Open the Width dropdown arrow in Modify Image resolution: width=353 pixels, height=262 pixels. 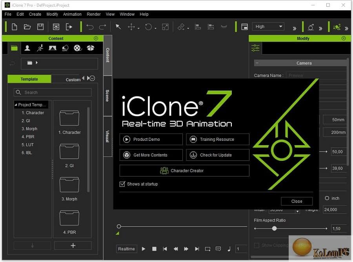pyautogui.click(x=297, y=211)
